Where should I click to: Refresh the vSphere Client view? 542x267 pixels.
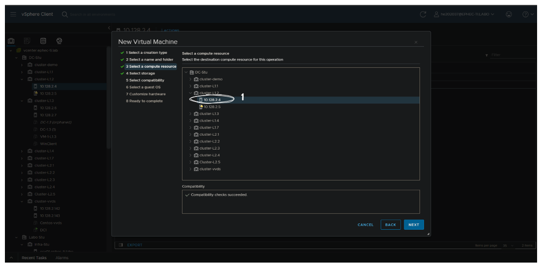point(423,14)
